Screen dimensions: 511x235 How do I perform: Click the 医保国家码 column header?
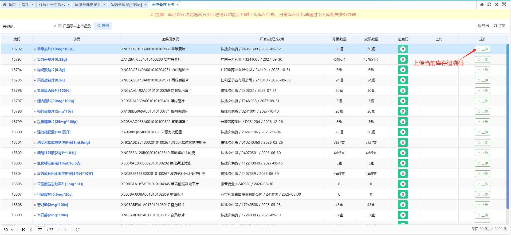coord(170,39)
